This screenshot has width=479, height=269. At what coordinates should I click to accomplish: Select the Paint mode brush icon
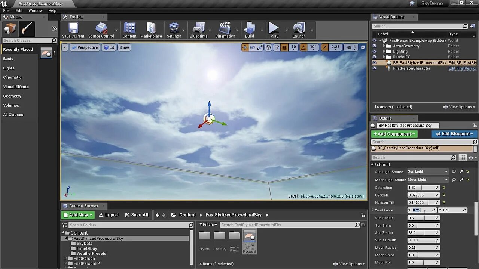(27, 29)
